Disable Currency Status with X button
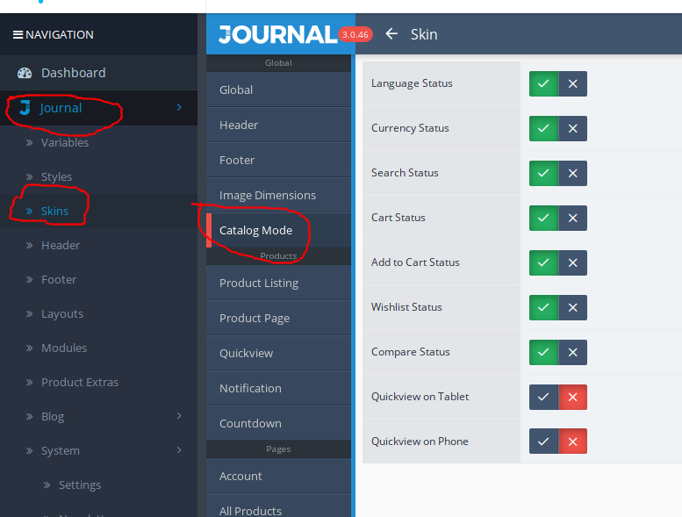Image resolution: width=682 pixels, height=517 pixels. coord(573,128)
